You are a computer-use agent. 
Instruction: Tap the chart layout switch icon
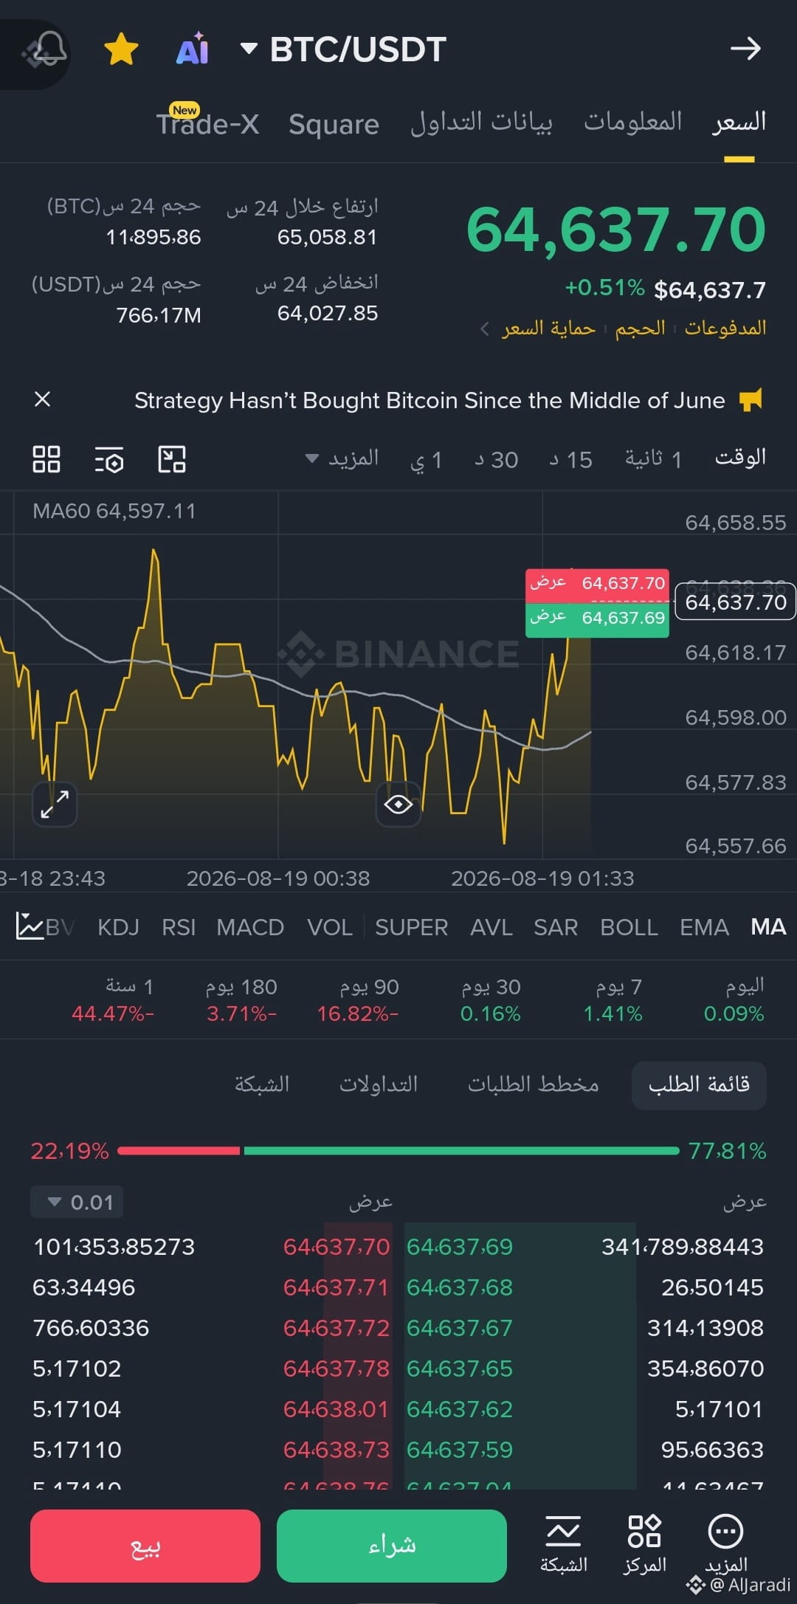(172, 458)
